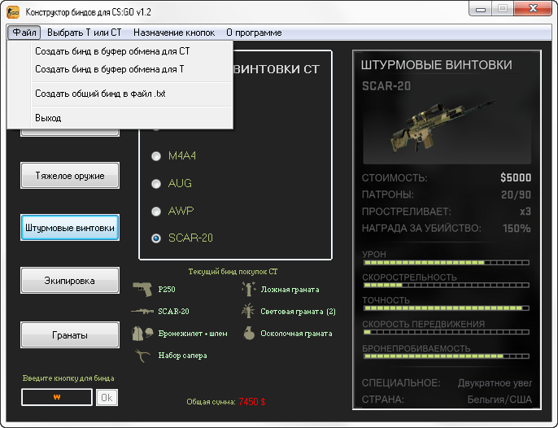Click the P250 pistol icon
This screenshot has width=558, height=428.
pos(142,289)
